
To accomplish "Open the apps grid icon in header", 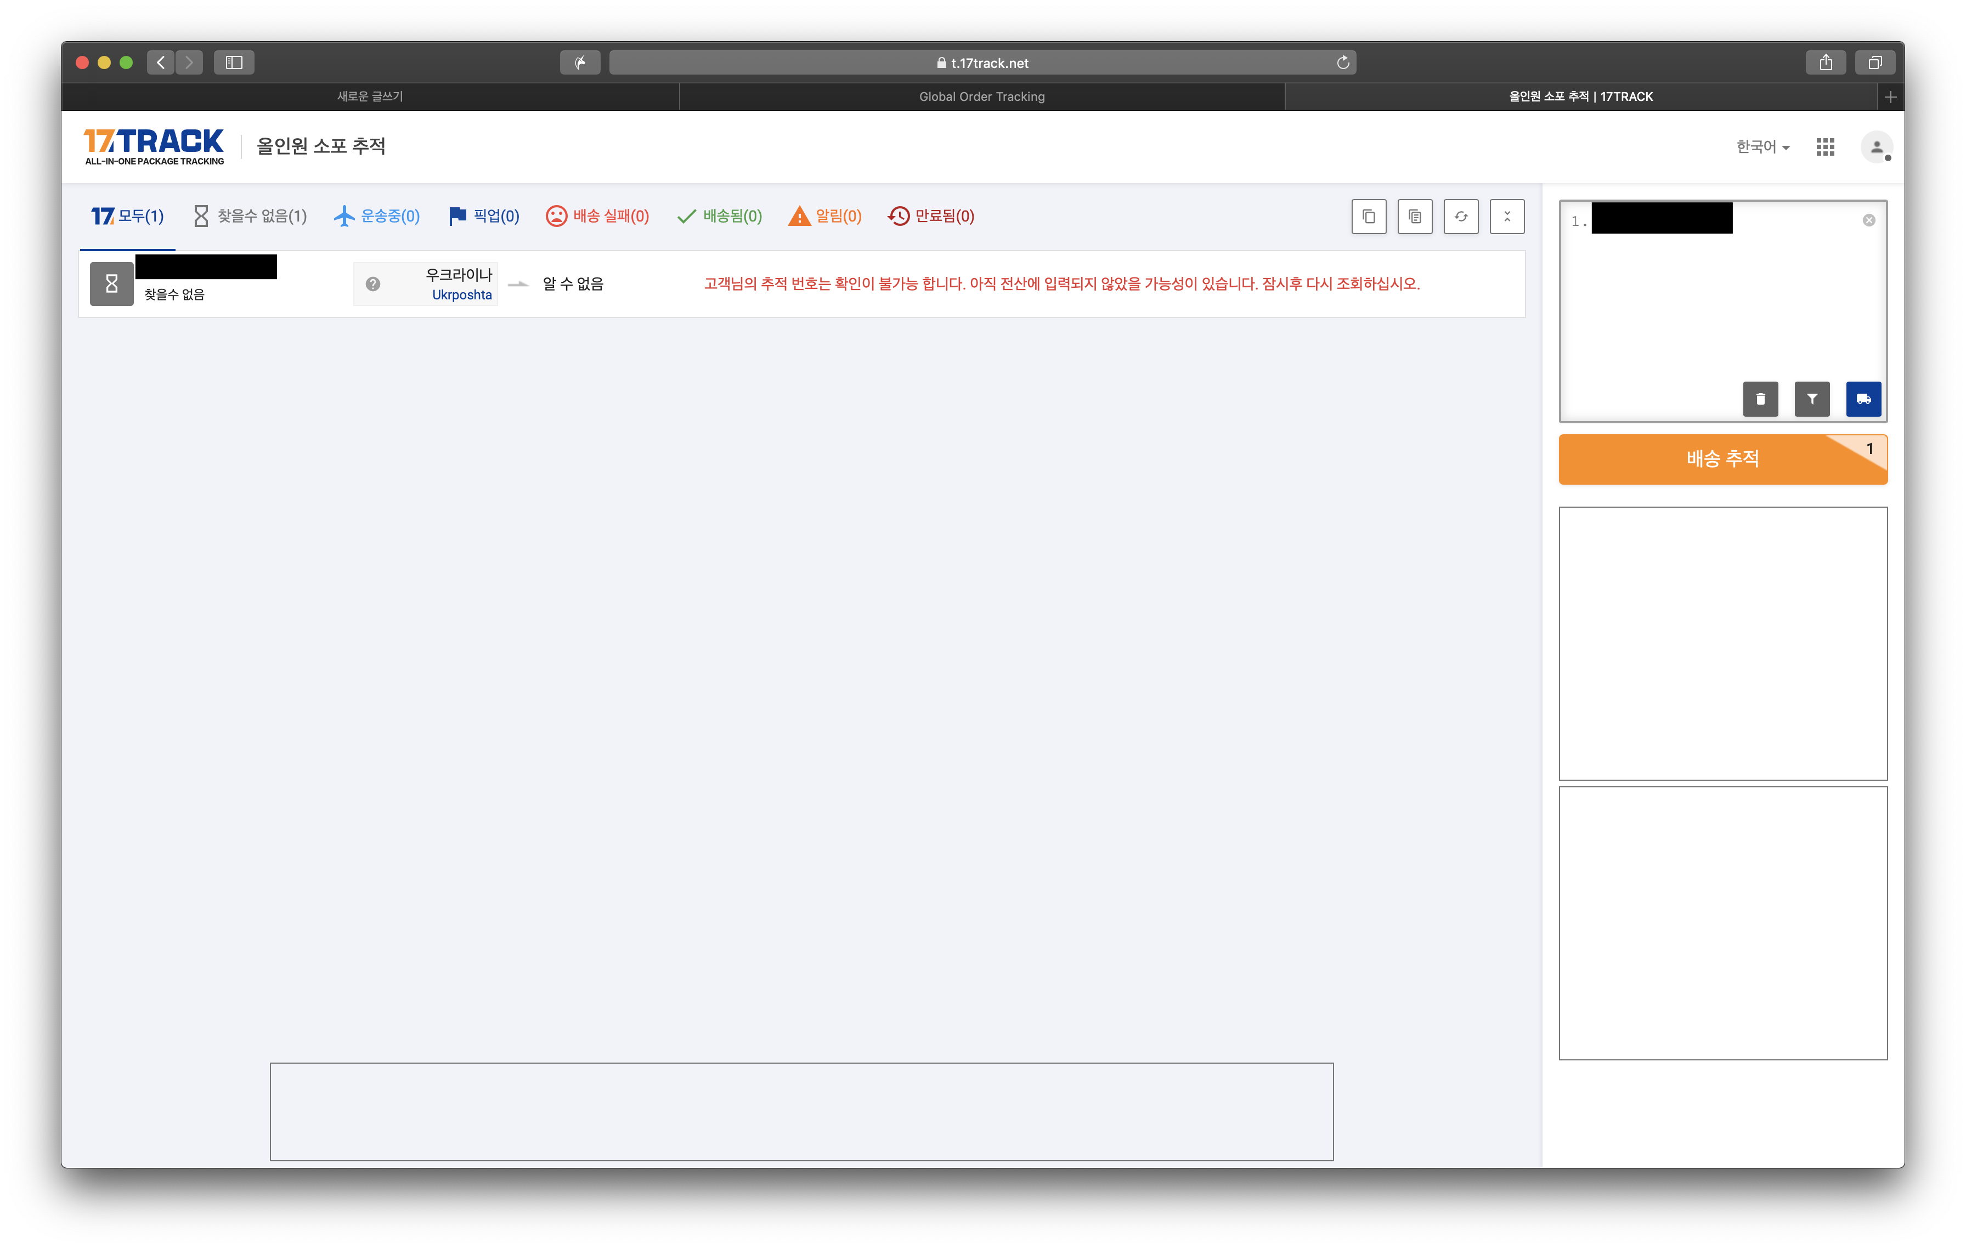I will click(1825, 147).
